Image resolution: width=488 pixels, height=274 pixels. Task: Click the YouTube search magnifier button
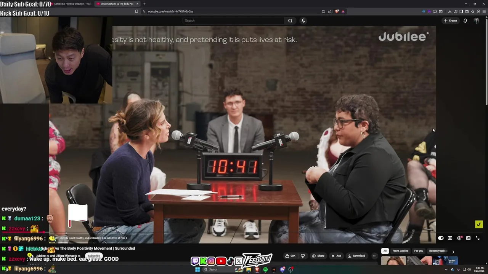coord(290,21)
